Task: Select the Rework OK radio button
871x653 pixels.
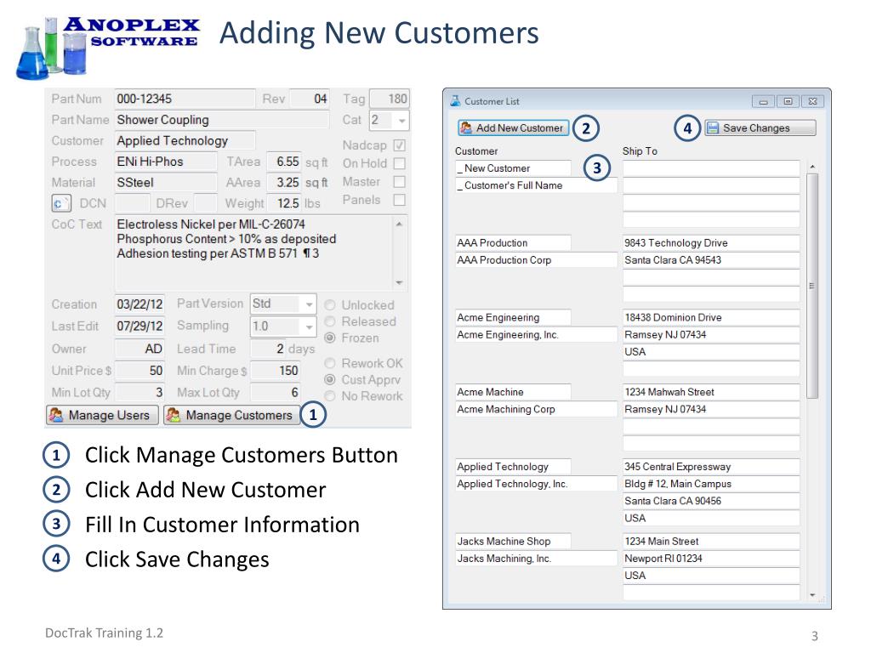Action: click(x=330, y=363)
